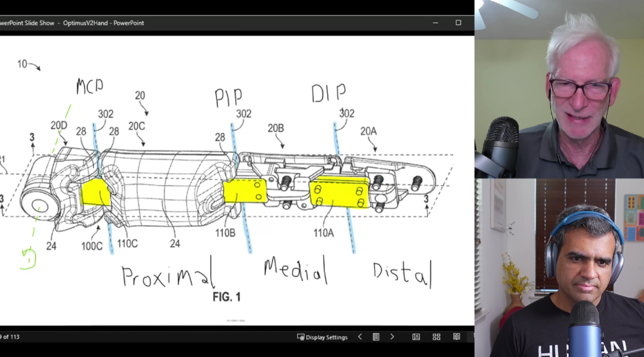Switch to Normal view icon

(416, 337)
